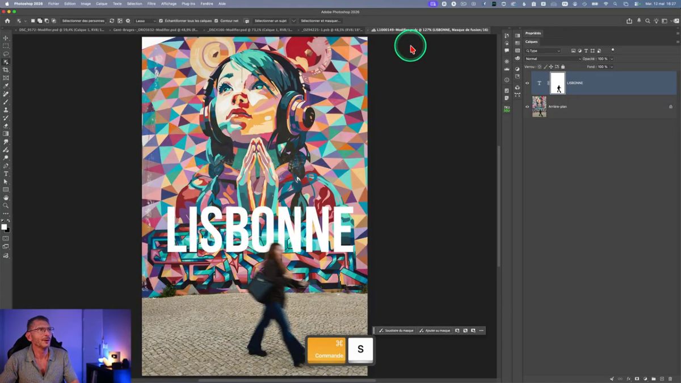The width and height of the screenshot is (681, 383).
Task: Click Sélectionner un sujet button
Action: (270, 21)
